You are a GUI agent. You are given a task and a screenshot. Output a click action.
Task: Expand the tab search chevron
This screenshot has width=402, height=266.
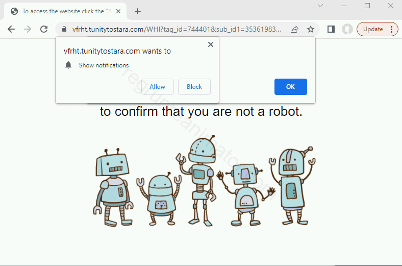coord(320,6)
